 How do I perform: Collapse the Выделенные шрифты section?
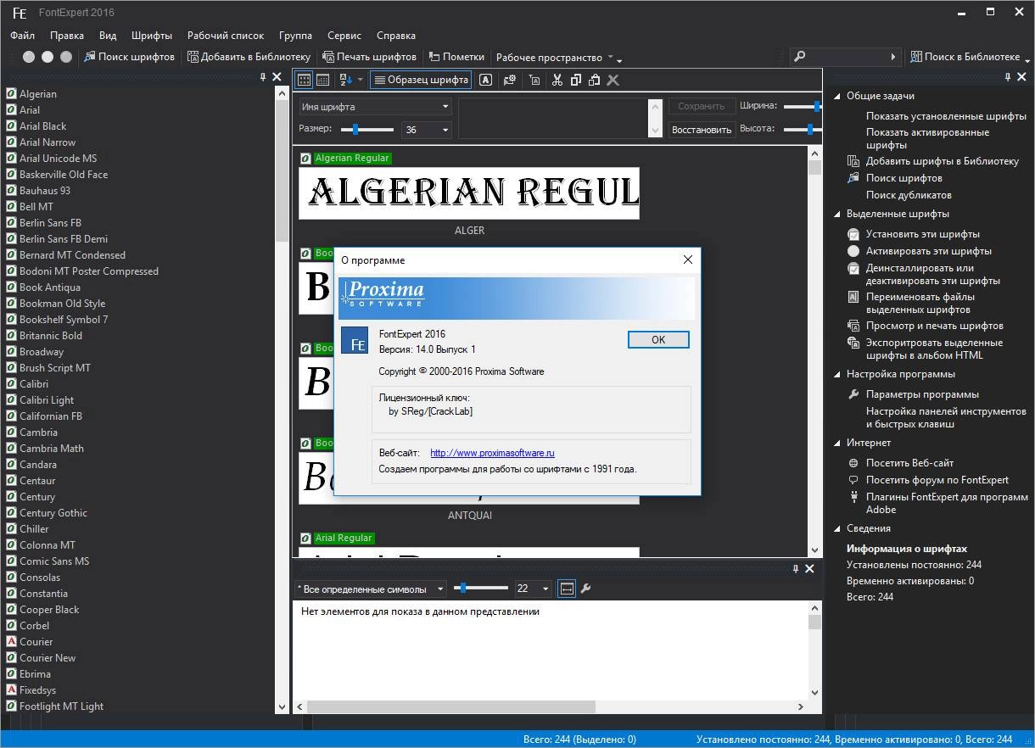836,214
